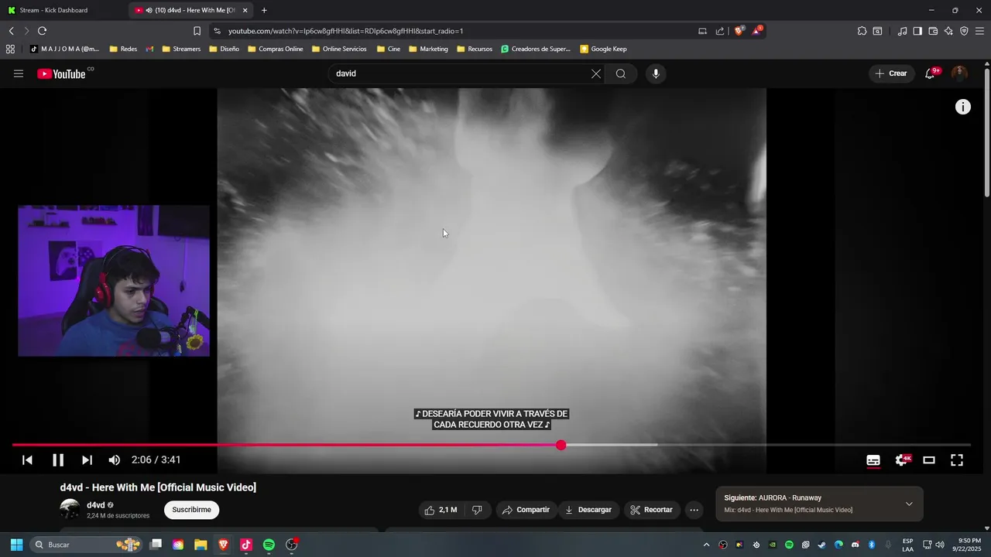Open the Redes bookmarks folder
Image resolution: width=991 pixels, height=557 pixels.
click(x=123, y=49)
